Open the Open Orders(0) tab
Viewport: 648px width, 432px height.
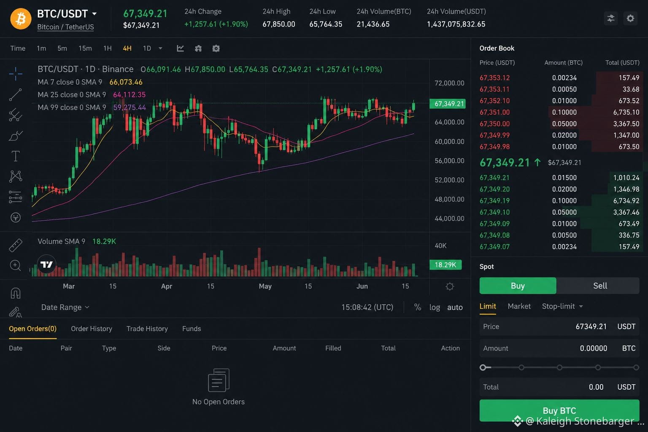click(x=32, y=329)
